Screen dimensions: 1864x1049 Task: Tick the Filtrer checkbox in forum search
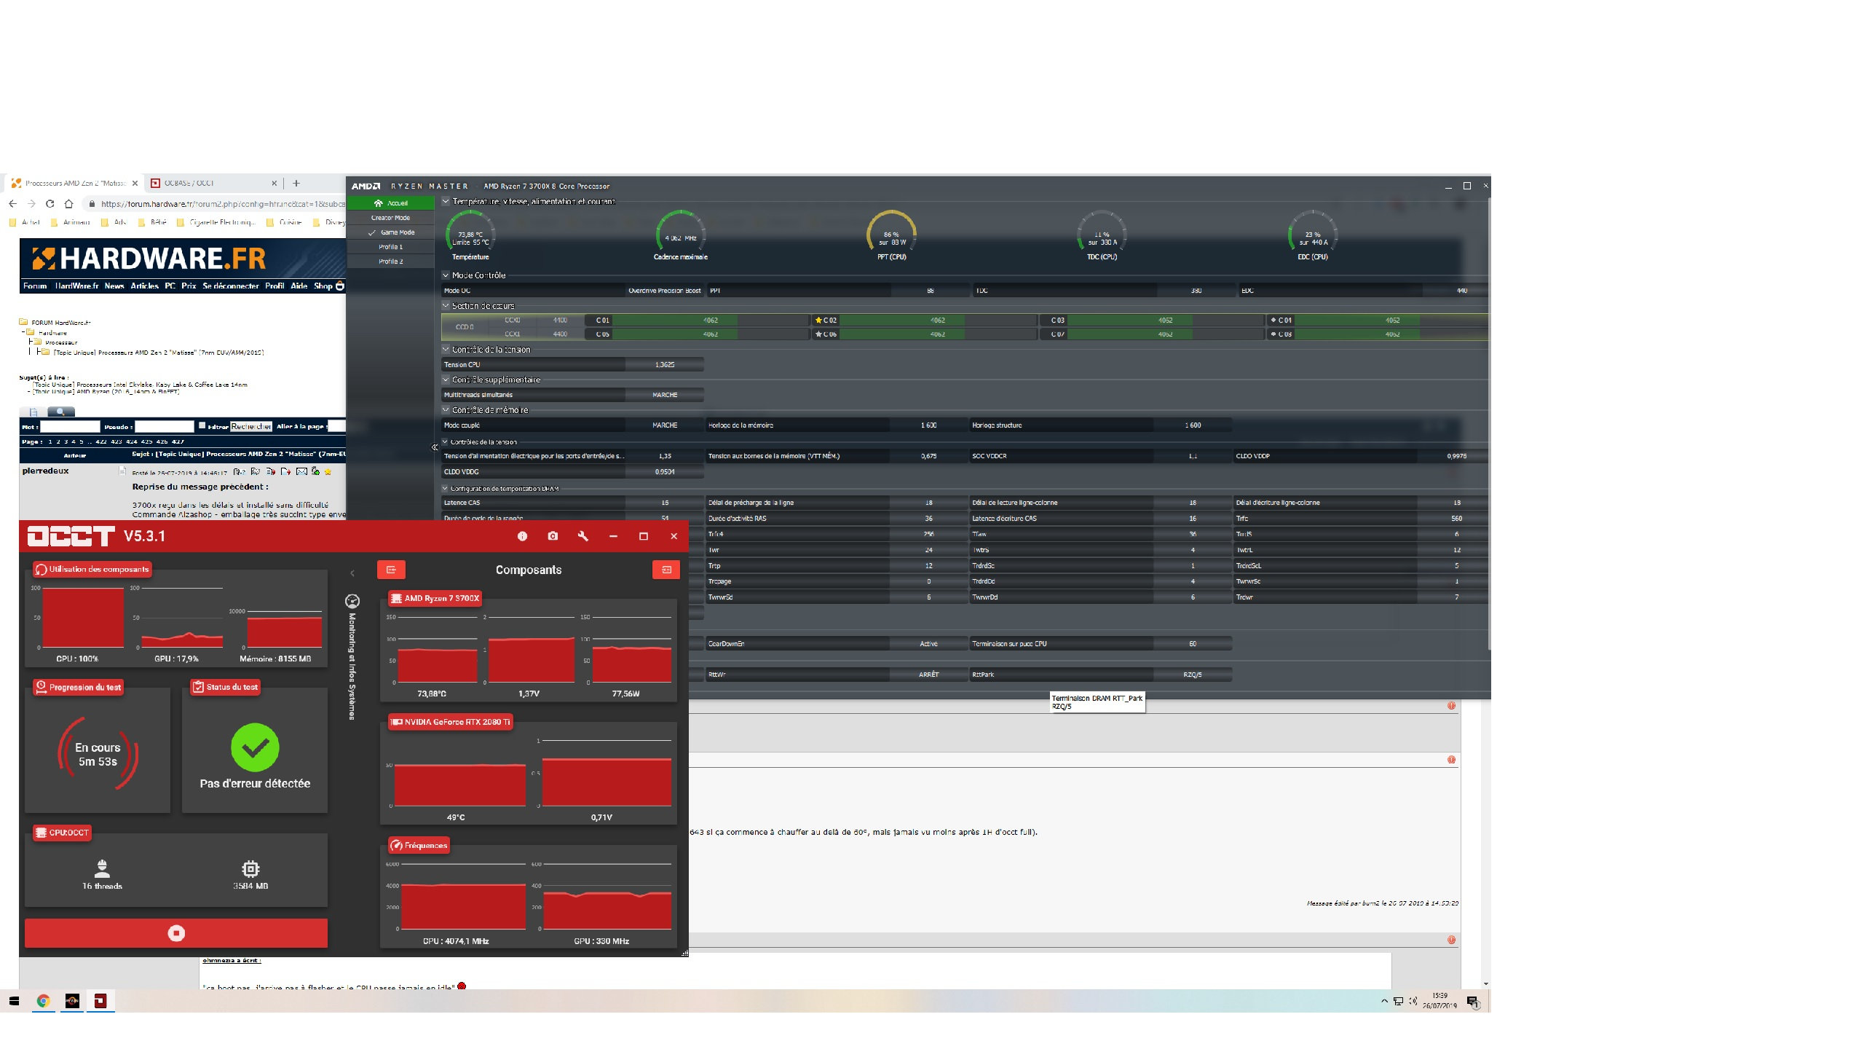point(202,425)
